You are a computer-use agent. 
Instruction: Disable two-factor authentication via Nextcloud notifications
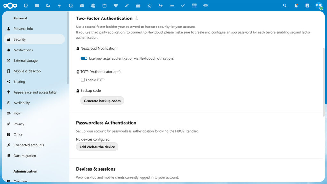[x=84, y=58]
